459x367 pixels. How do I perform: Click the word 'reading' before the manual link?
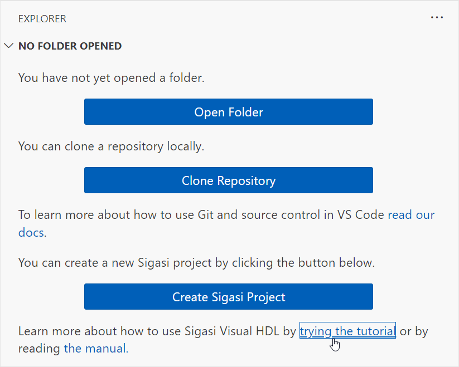pos(39,349)
